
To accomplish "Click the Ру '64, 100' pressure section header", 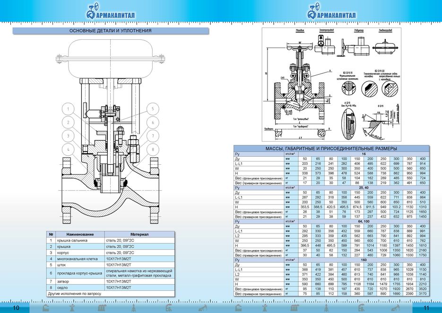I will [364, 222].
